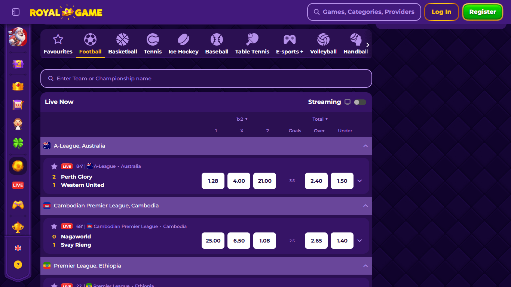
Task: Open the Total market dropdown
Action: point(320,119)
